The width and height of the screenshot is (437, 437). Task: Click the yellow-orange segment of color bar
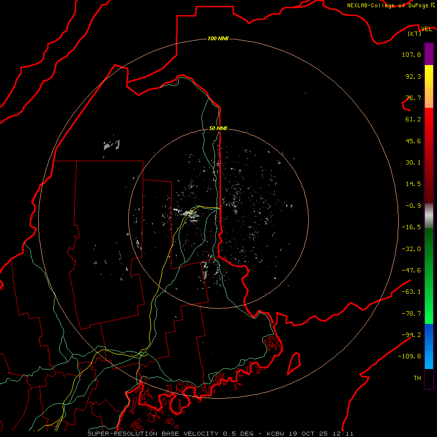[429, 86]
